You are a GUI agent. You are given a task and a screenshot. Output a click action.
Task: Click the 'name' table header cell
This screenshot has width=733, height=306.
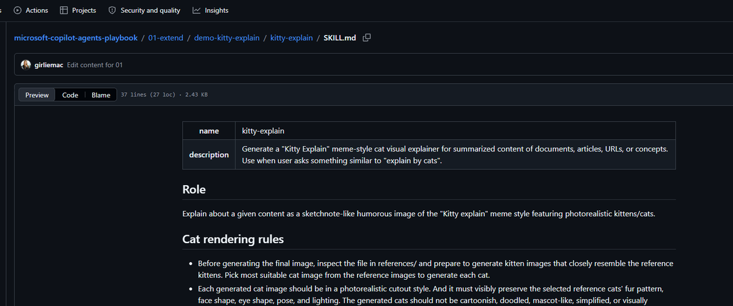click(209, 131)
